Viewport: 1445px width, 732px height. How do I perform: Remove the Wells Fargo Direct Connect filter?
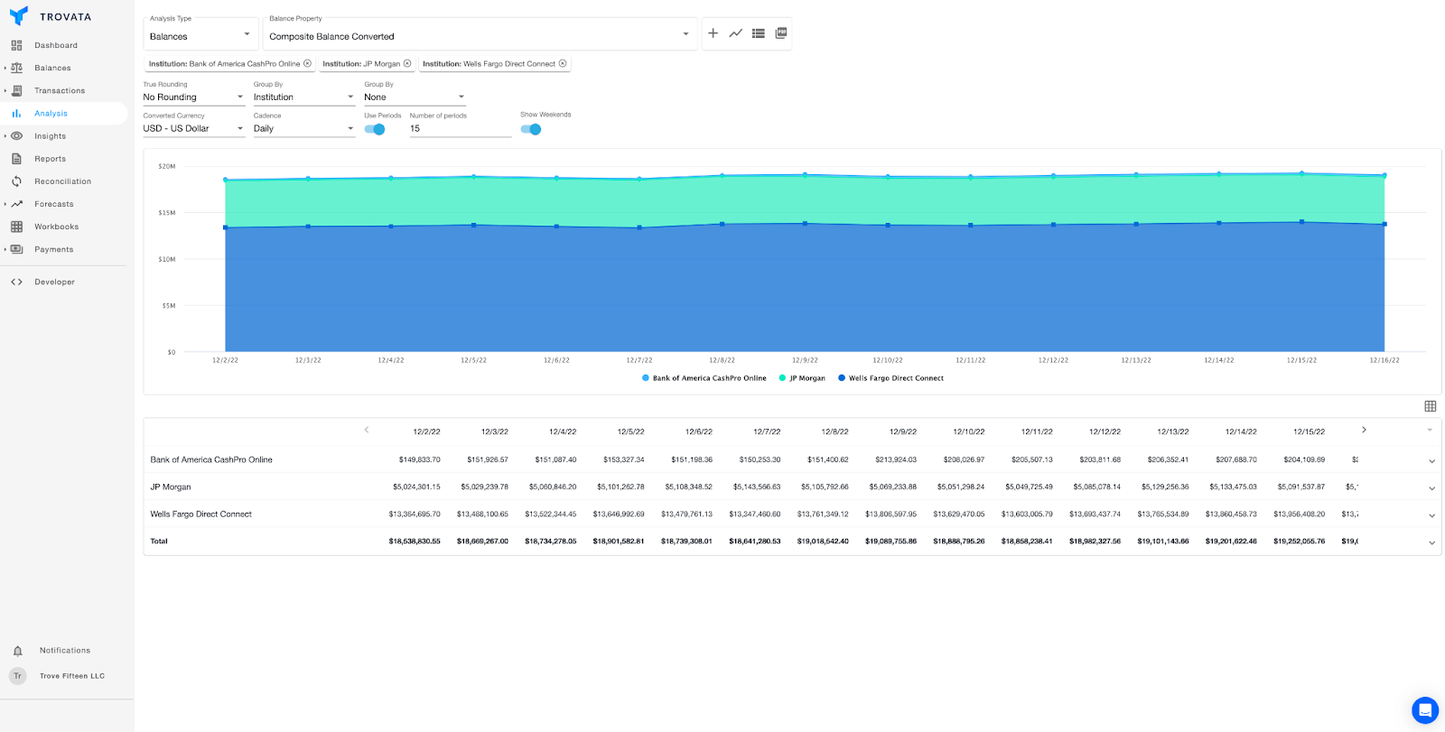tap(563, 63)
